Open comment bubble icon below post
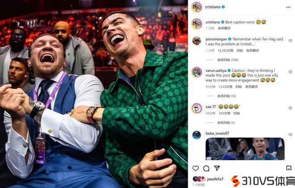This screenshot has height=188, width=295. (206, 168)
